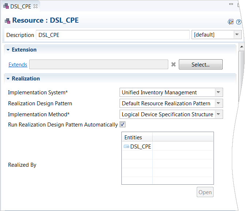Click the Realized By label
245x211 pixels.
pyautogui.click(x=22, y=165)
